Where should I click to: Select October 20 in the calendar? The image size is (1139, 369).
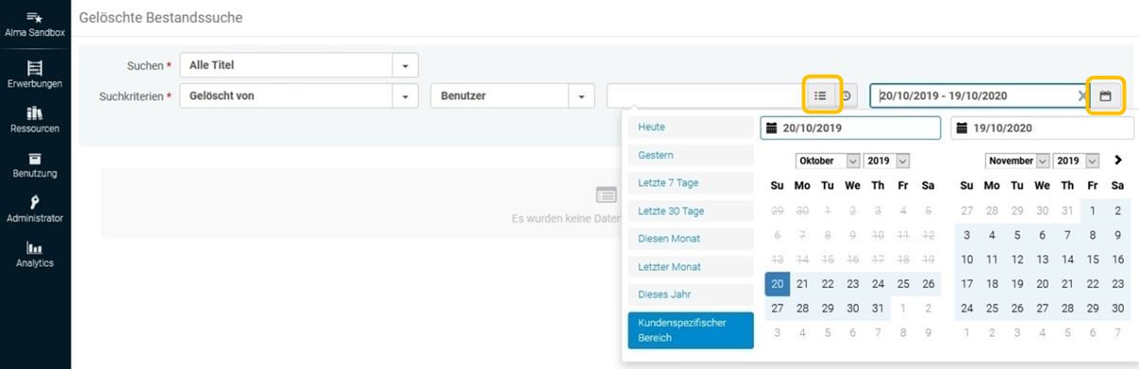[777, 284]
